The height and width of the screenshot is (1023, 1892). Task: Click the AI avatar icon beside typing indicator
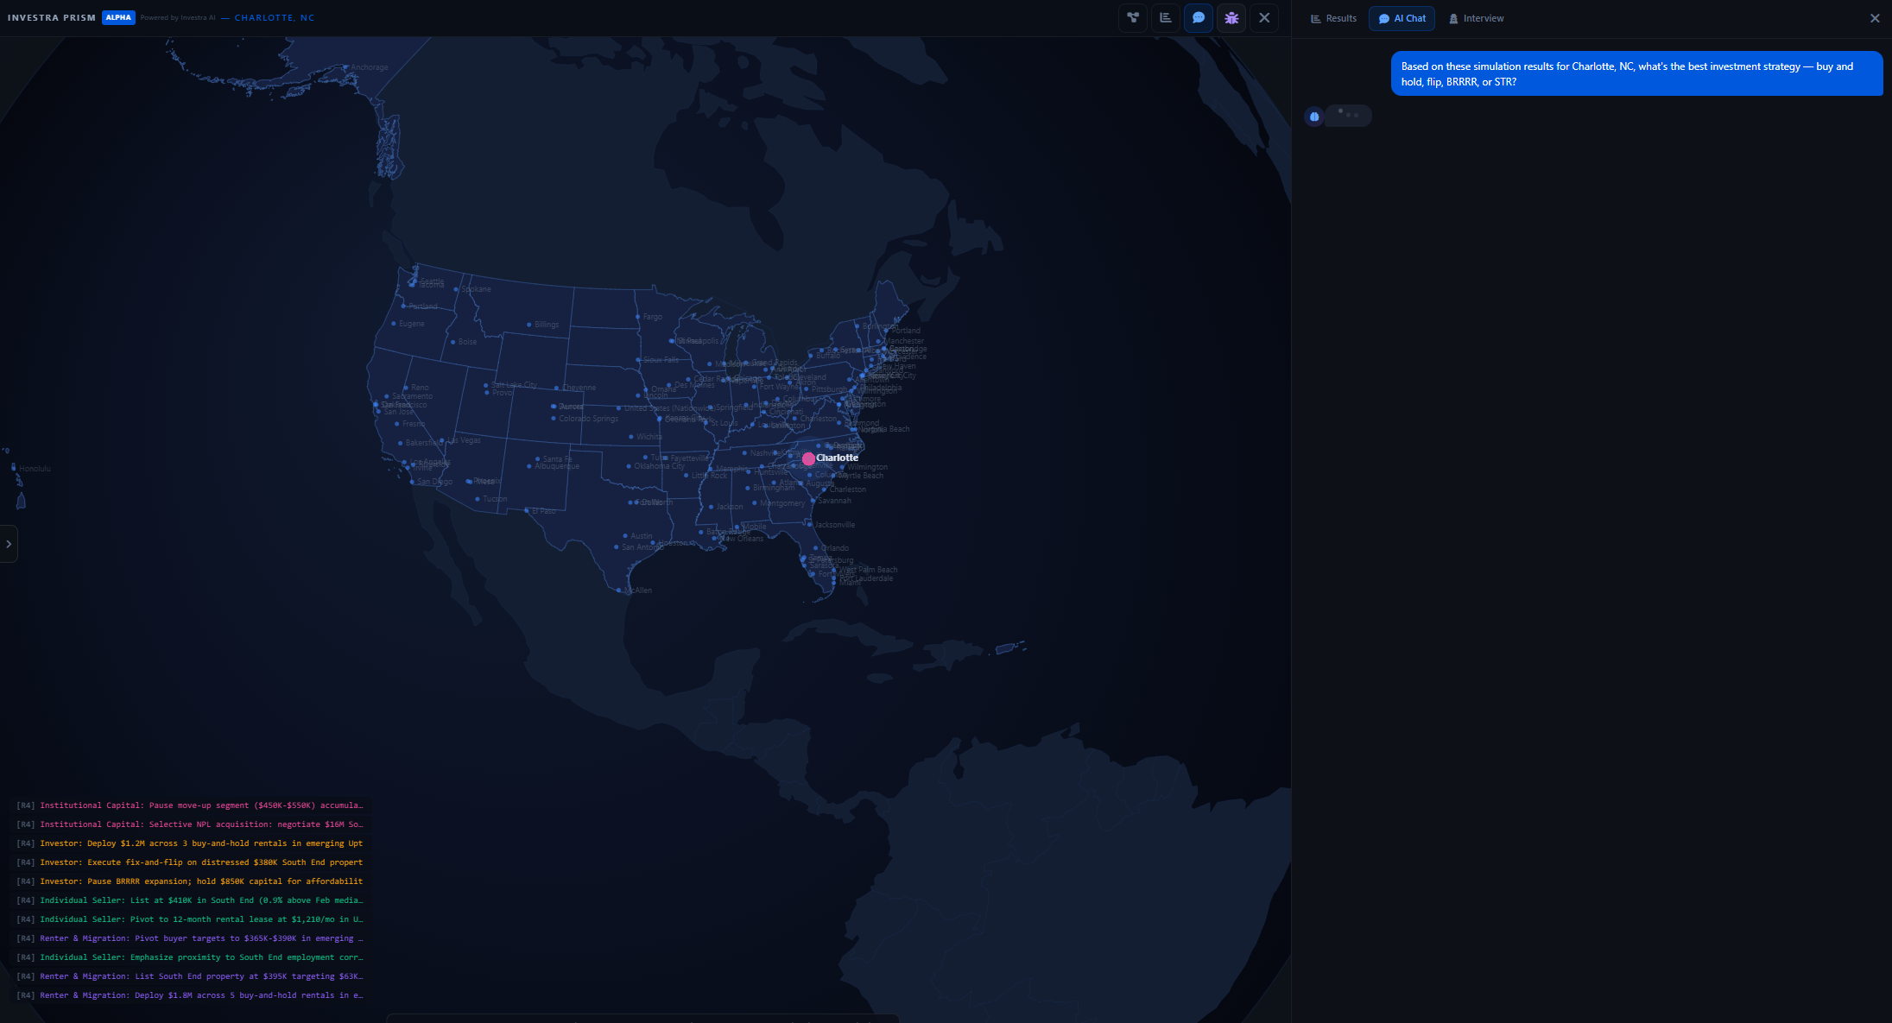(x=1314, y=116)
